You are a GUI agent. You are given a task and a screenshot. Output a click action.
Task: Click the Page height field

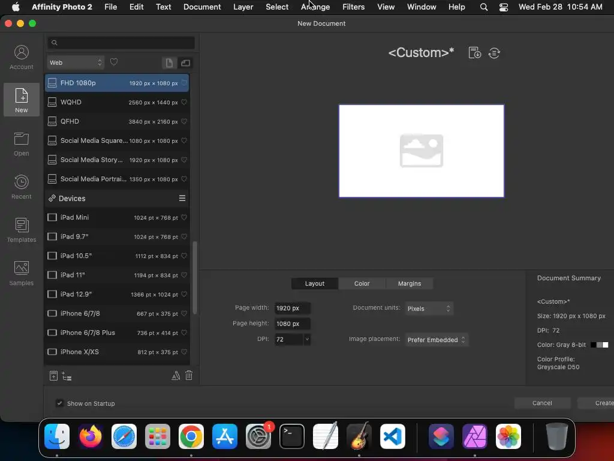click(293, 324)
